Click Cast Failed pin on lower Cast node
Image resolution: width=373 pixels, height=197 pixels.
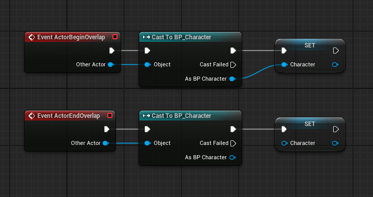click(233, 143)
